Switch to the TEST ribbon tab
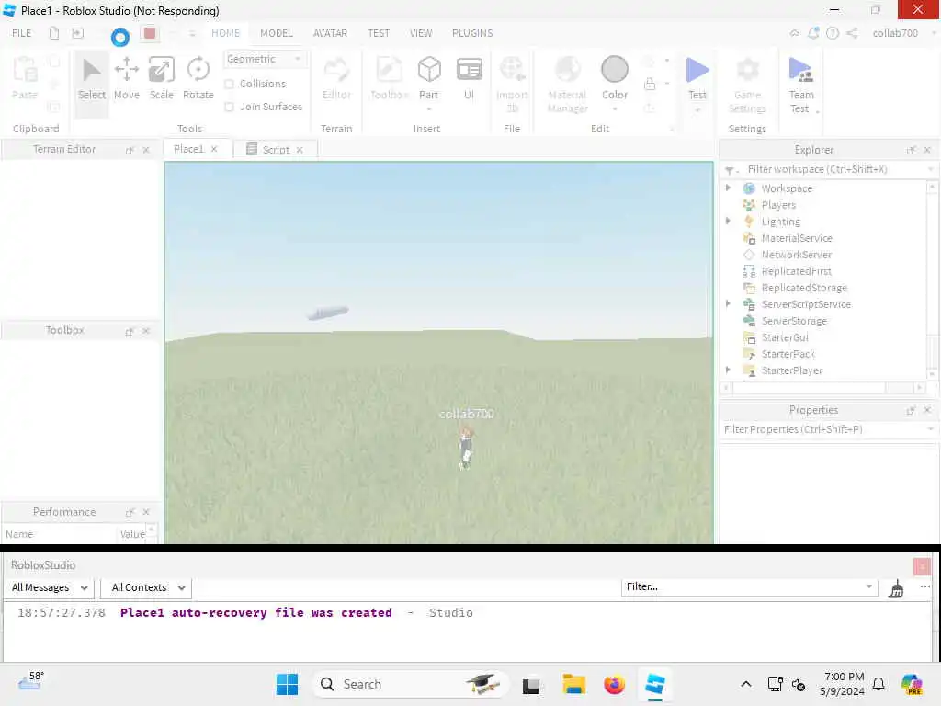The width and height of the screenshot is (941, 706). click(378, 34)
